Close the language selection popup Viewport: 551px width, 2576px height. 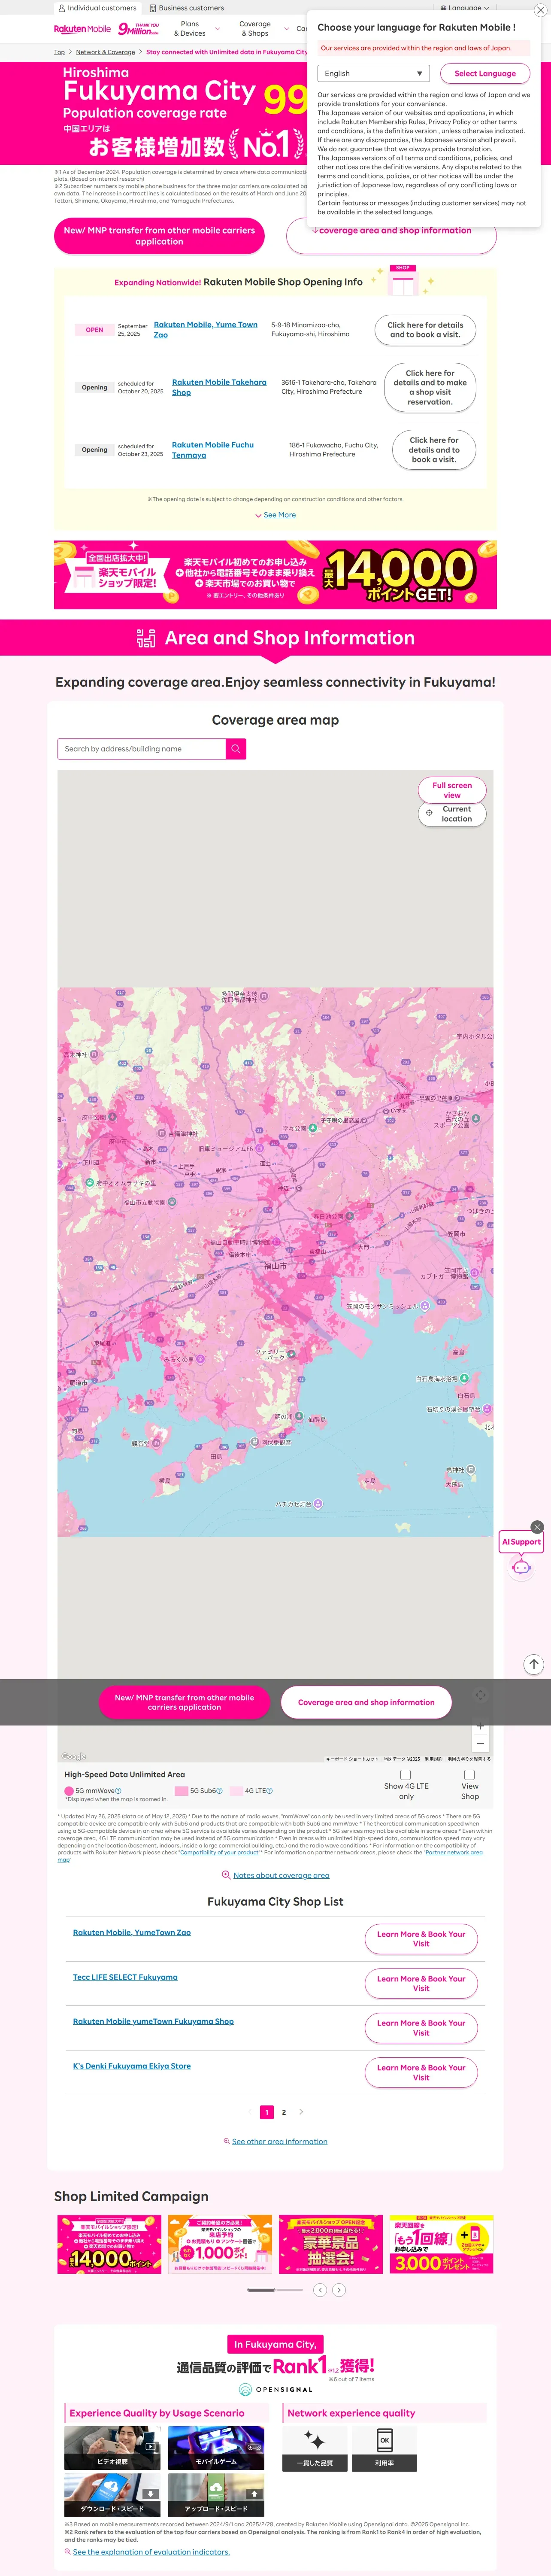pyautogui.click(x=540, y=10)
